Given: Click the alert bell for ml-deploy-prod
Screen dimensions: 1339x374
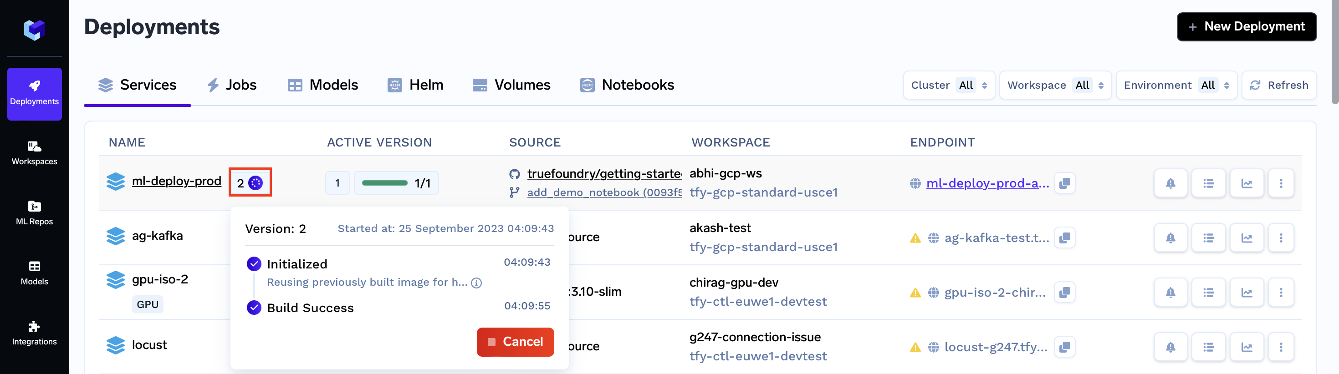Looking at the screenshot, I should [x=1170, y=183].
